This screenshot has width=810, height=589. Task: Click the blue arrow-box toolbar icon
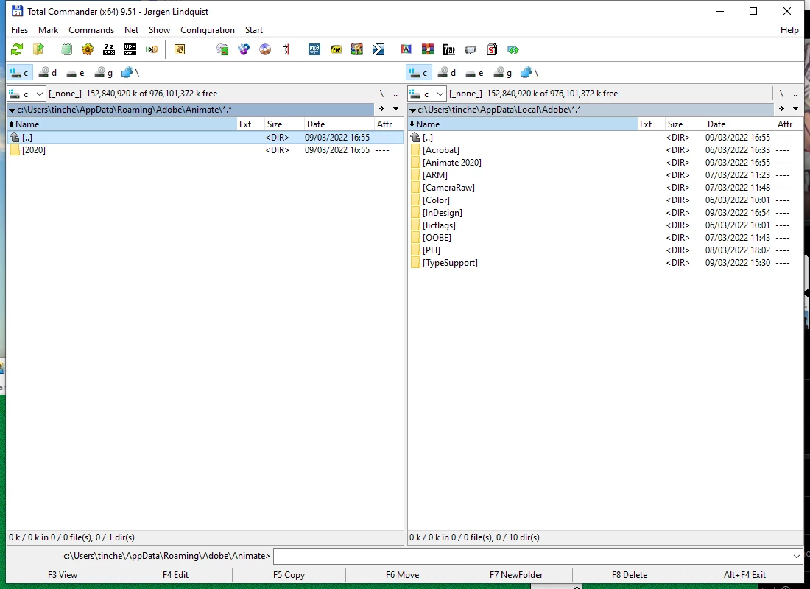click(x=378, y=49)
